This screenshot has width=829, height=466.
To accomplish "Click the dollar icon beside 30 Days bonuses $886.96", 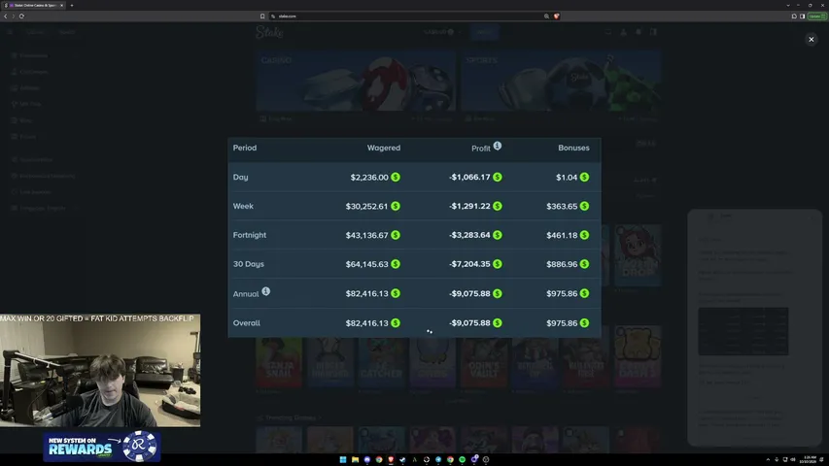I will [x=584, y=264].
